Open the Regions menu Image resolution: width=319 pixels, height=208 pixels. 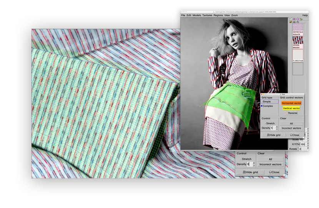[x=218, y=15]
